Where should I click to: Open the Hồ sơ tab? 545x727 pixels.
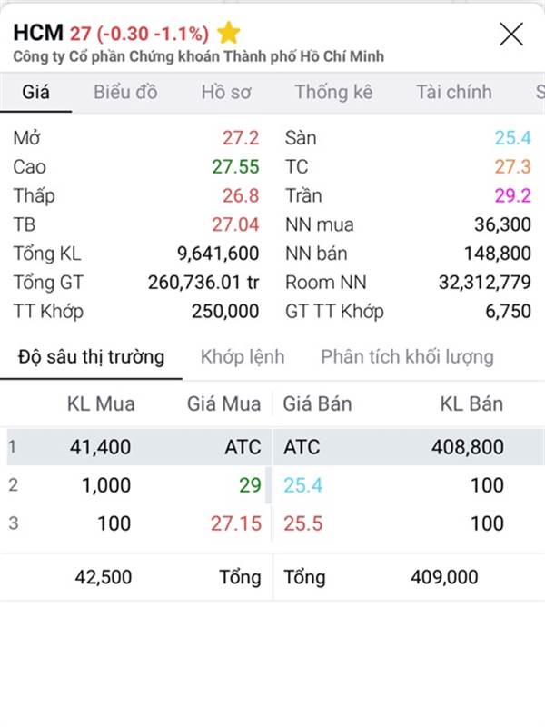click(x=226, y=92)
